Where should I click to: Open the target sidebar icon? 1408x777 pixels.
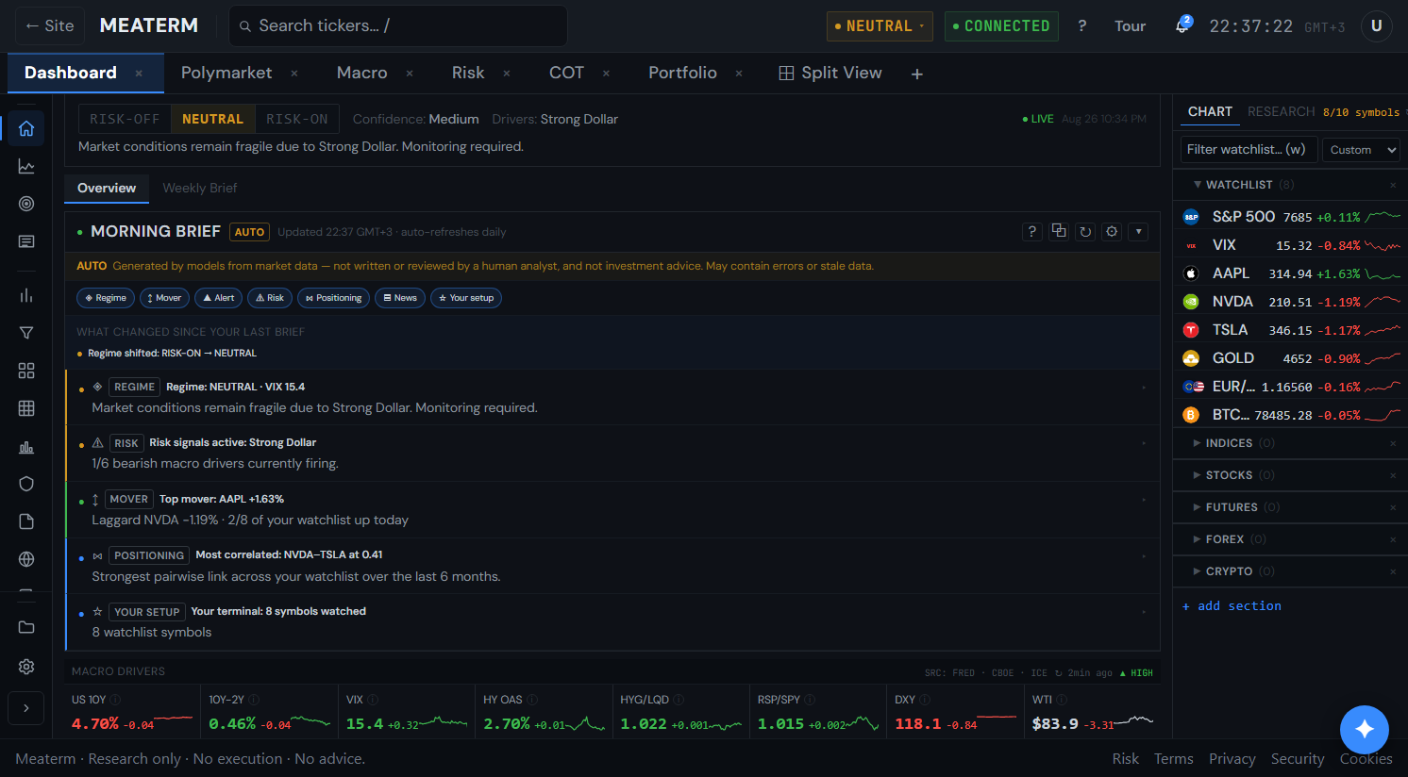(26, 204)
